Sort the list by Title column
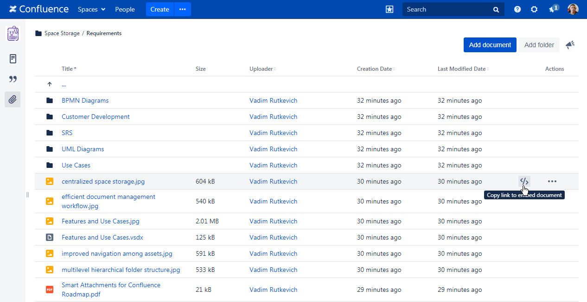This screenshot has height=302, width=587. [x=69, y=69]
